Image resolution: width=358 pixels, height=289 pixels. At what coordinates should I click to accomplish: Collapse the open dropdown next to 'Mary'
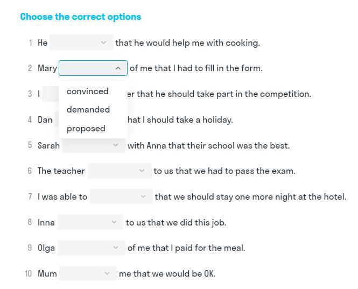(93, 68)
